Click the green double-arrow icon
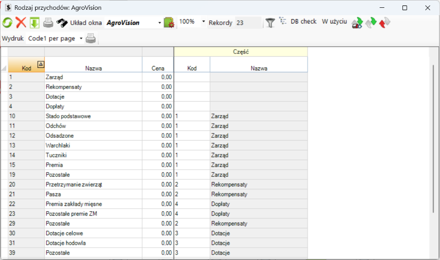This screenshot has height=260, width=440. pos(371,23)
